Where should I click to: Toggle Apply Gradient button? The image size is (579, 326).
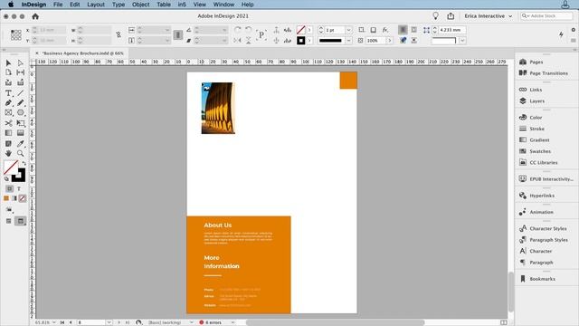pos(14,198)
